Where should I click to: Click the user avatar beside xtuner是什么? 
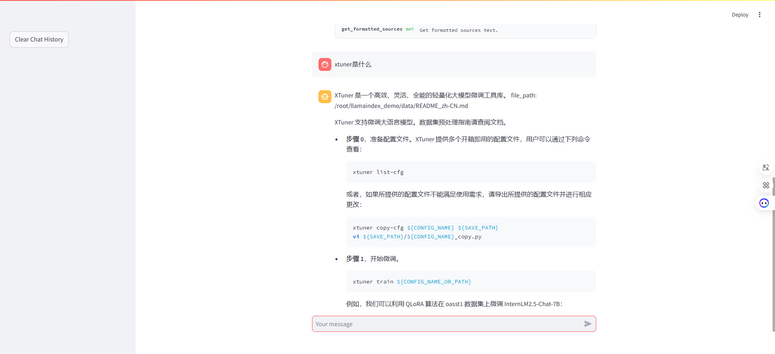[x=325, y=64]
